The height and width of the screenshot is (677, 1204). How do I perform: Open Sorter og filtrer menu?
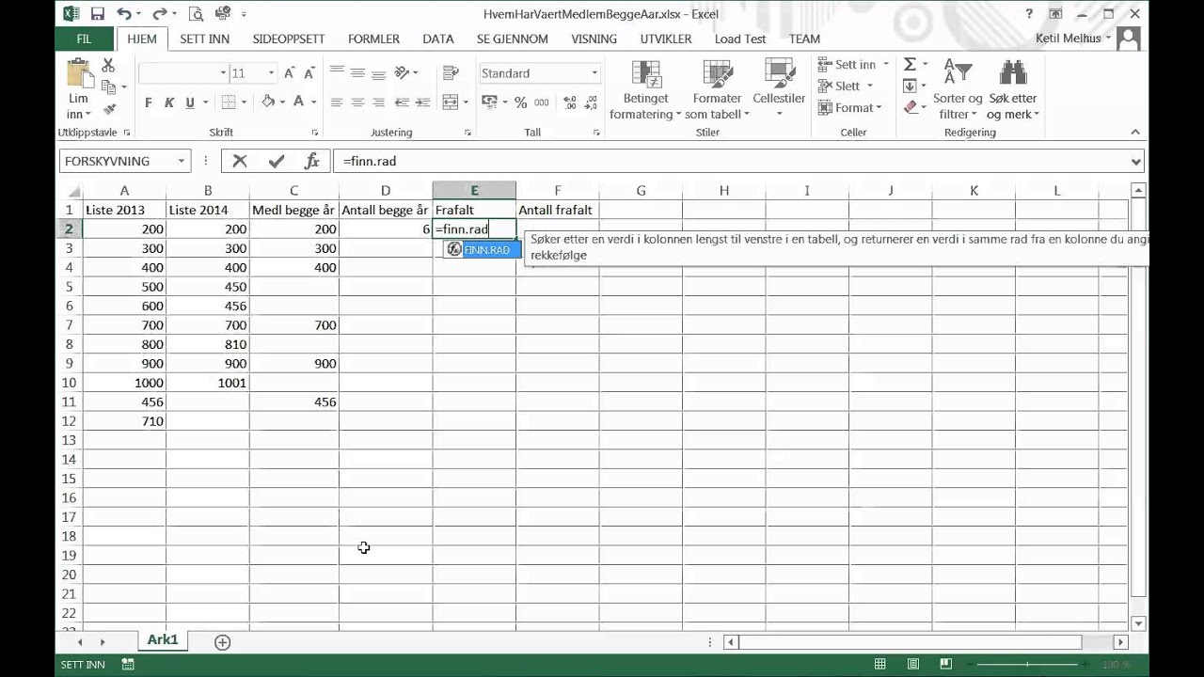point(958,90)
